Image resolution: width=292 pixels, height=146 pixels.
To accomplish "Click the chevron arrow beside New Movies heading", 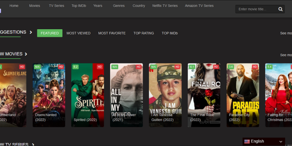I will coord(26,54).
